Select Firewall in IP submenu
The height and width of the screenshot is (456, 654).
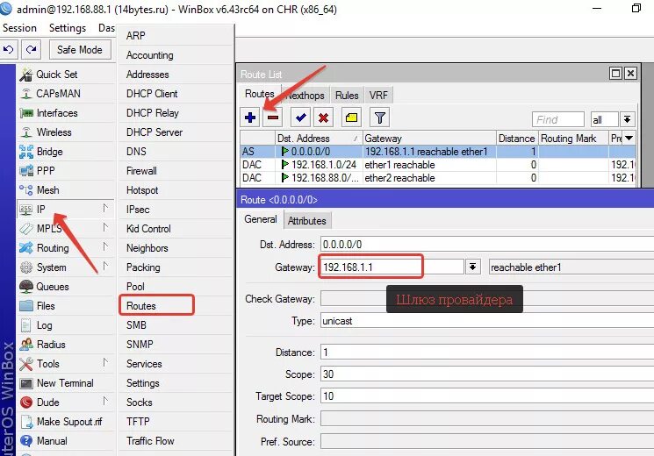coord(176,171)
